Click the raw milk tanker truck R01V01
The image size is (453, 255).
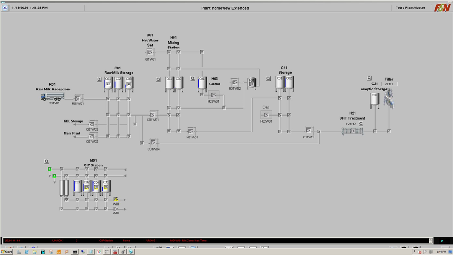[52, 96]
